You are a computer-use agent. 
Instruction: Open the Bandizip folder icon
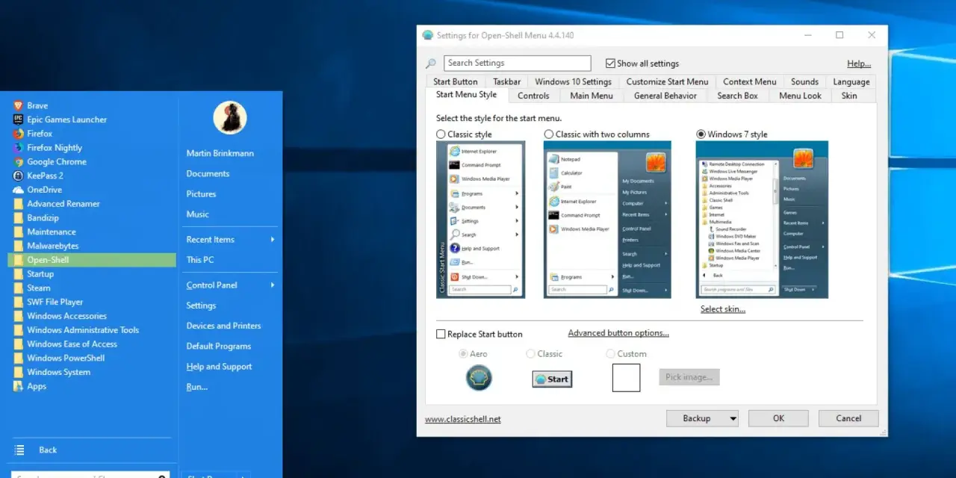point(19,217)
